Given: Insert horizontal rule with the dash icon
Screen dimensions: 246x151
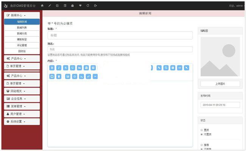Looking at the screenshot, I should pos(95,76).
